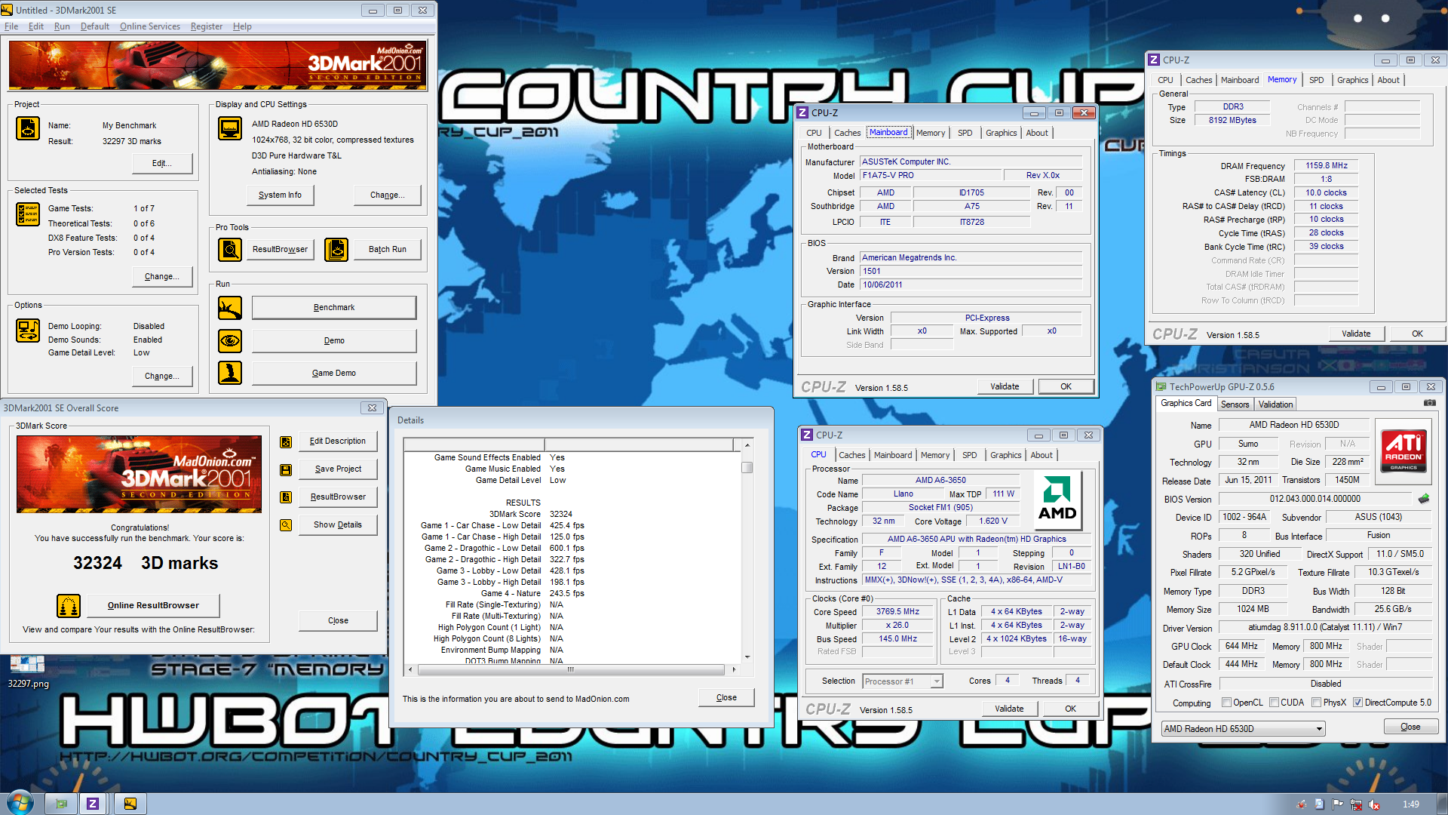Click OK in CPU-Z Mainboard window

coord(1066,386)
